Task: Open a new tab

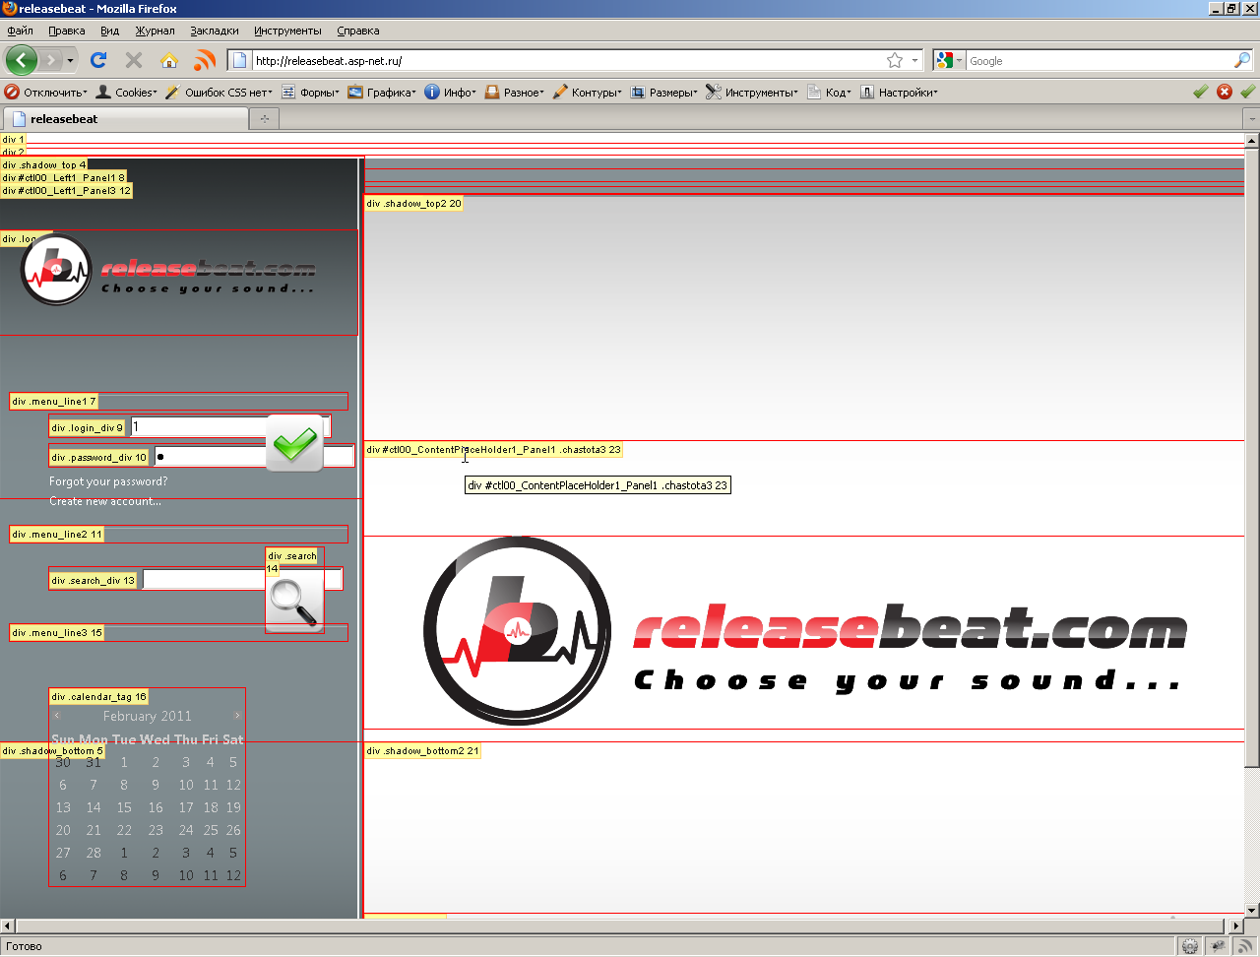Action: click(264, 119)
